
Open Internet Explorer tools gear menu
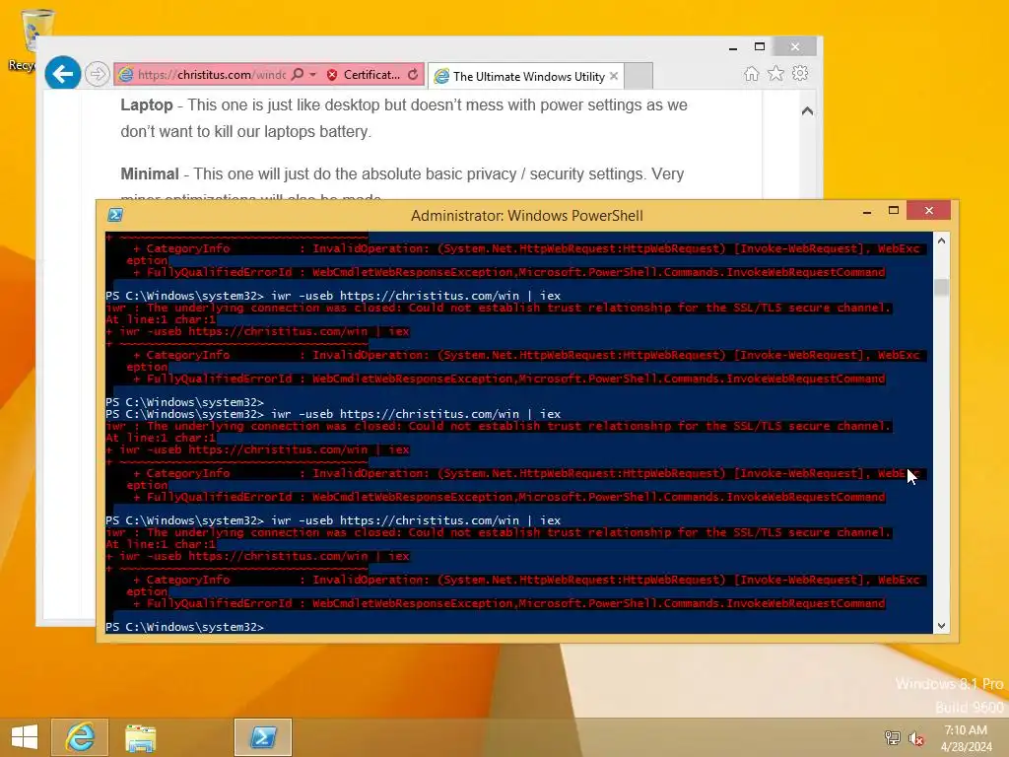(x=800, y=73)
